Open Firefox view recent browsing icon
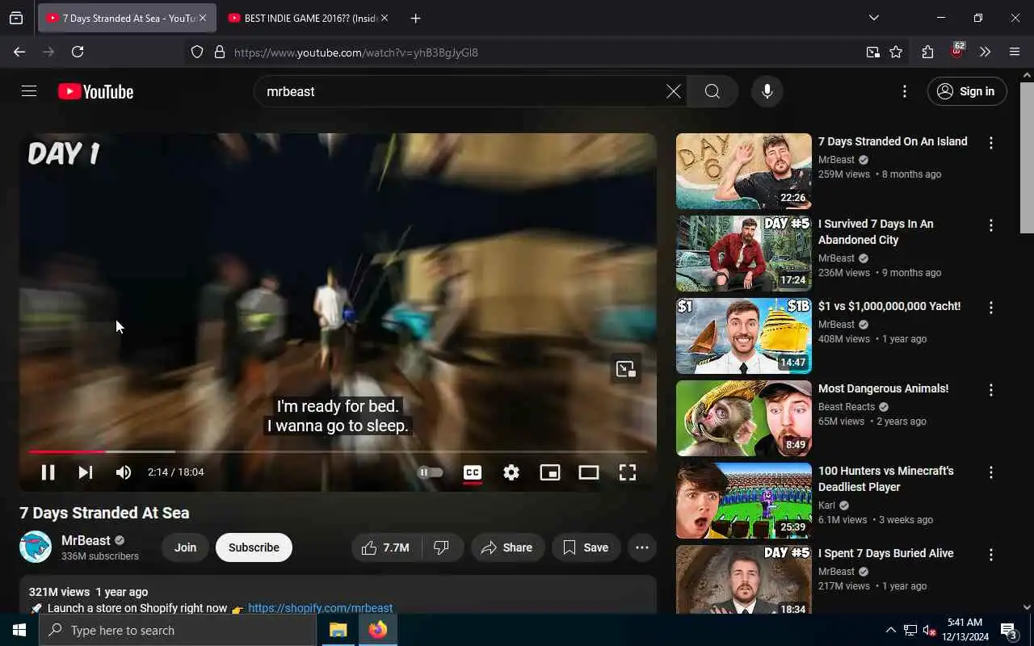 [16, 18]
